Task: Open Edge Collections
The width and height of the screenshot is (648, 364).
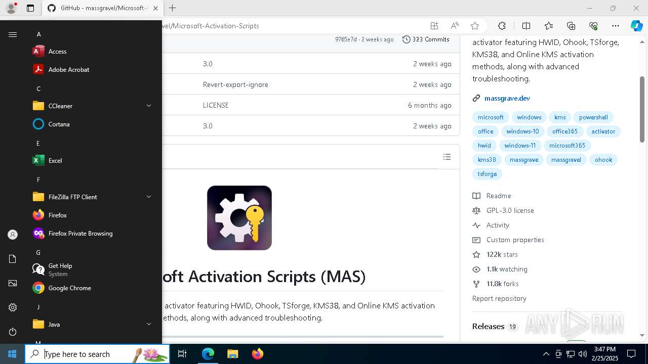Action: tap(571, 26)
